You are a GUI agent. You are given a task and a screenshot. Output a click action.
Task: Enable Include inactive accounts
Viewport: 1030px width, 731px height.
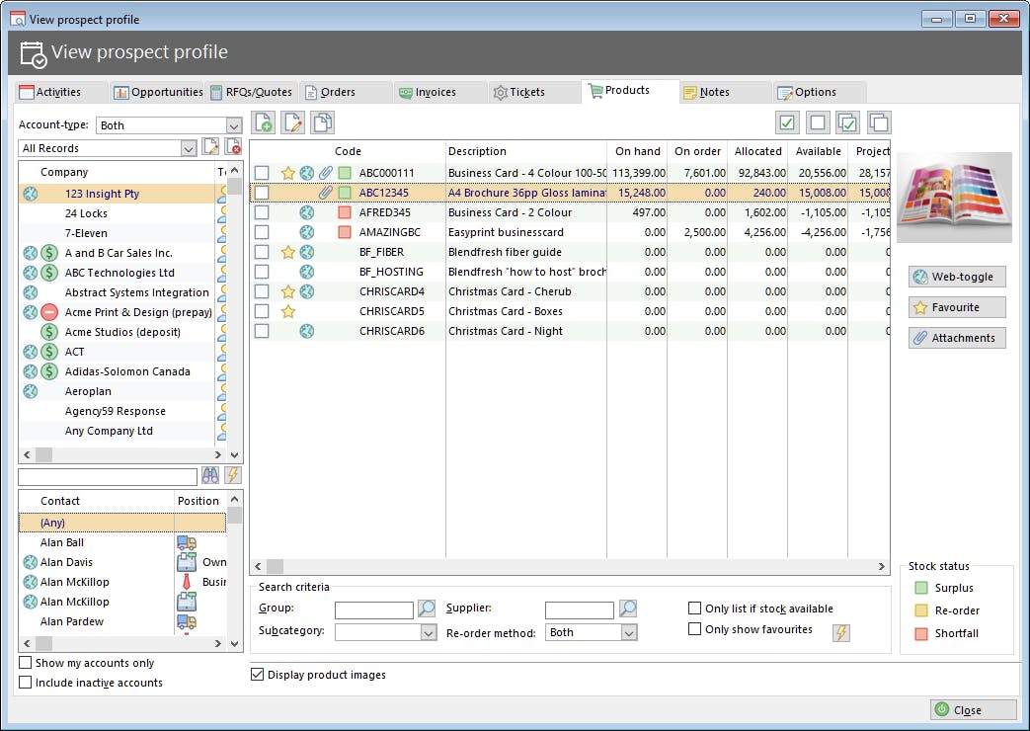point(25,683)
